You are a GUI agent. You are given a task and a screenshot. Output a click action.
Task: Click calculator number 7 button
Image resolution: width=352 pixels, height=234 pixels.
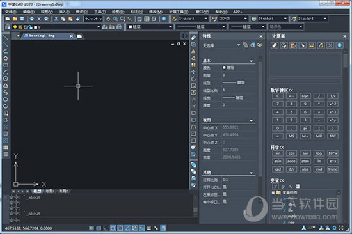[x=278, y=104]
